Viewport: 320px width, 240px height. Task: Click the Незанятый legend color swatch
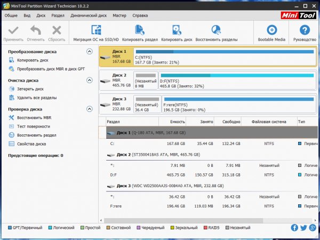coord(227,228)
